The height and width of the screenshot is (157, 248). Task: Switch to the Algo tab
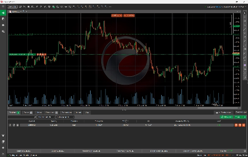coord(87,113)
